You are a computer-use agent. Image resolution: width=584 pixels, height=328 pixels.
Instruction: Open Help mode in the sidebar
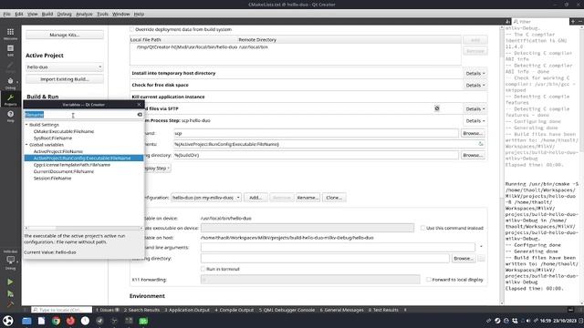coord(10,116)
